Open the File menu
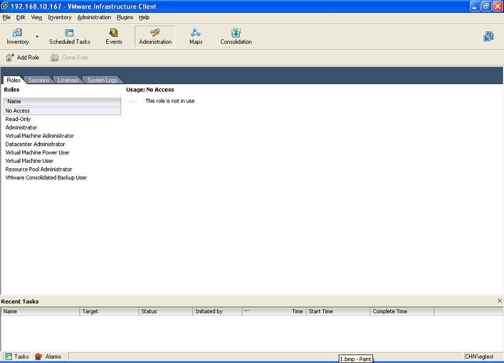This screenshot has height=363, width=504. (7, 17)
